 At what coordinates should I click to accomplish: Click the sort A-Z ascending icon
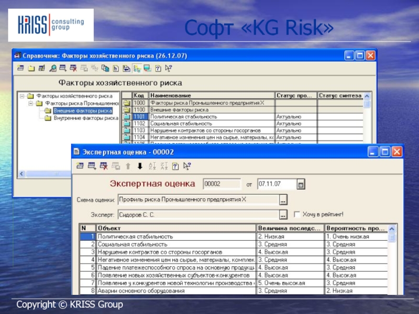coord(152,166)
